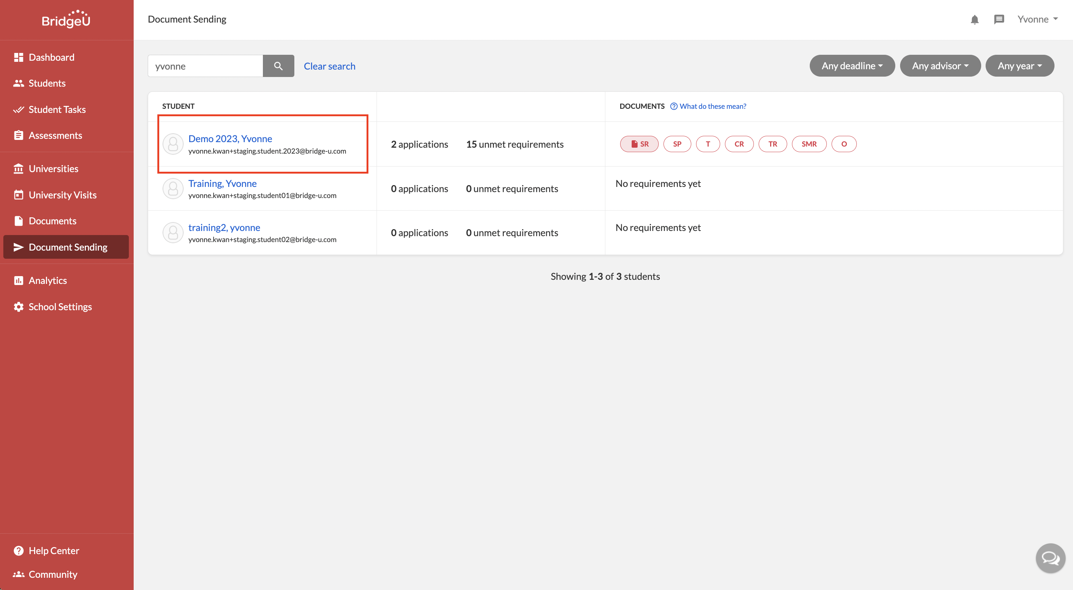1073x590 pixels.
Task: Click '15 unmet requirements' text
Action: (514, 144)
